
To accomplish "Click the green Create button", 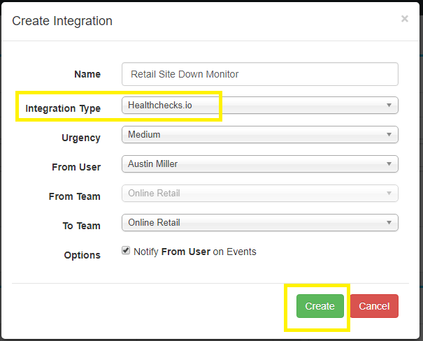I will [320, 306].
